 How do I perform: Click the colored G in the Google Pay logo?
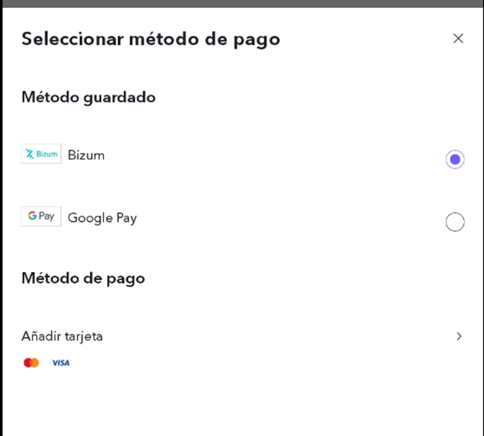tap(32, 216)
